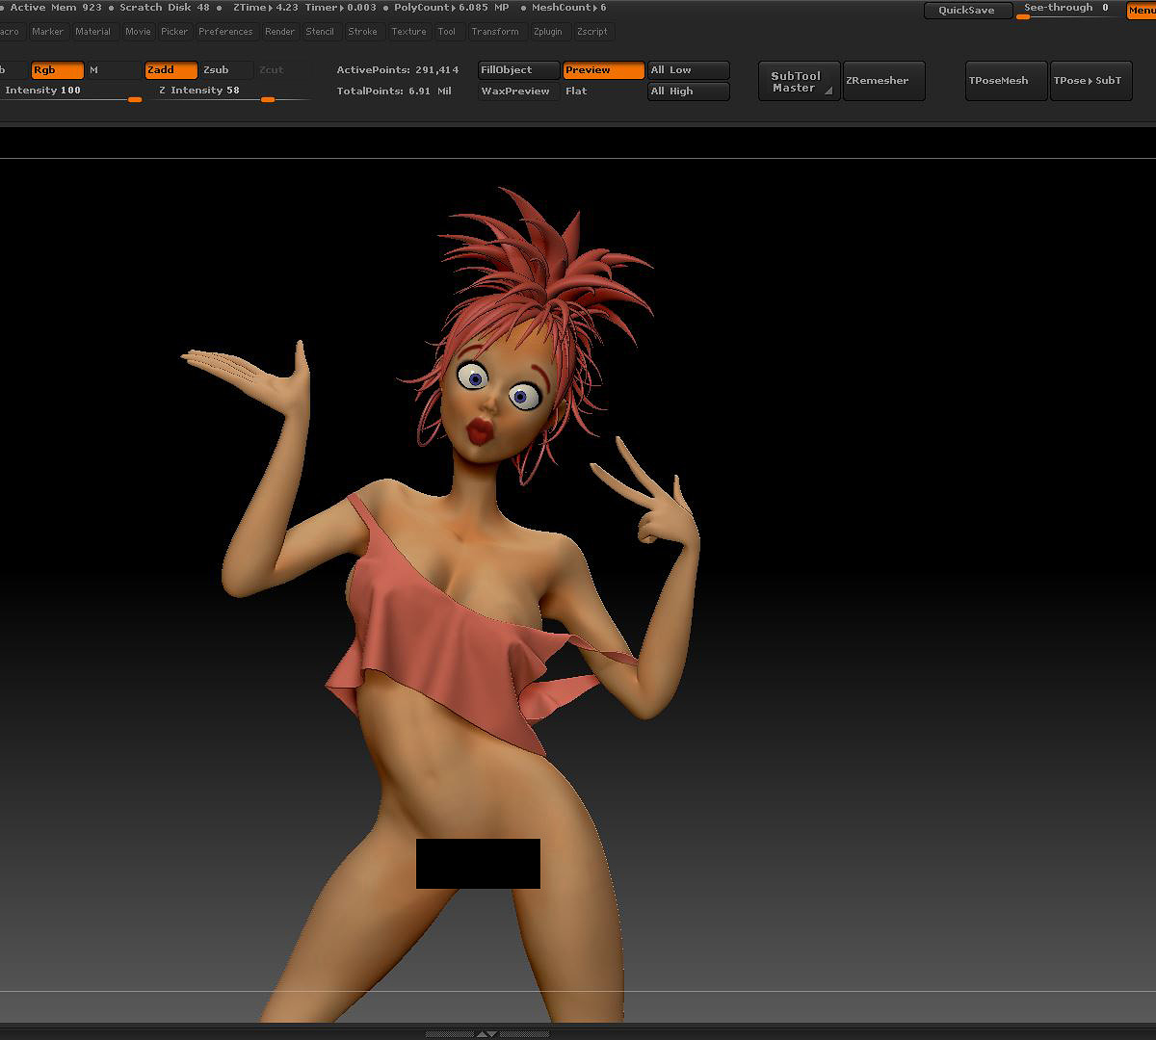The width and height of the screenshot is (1156, 1040).
Task: Open the SubTool Master plugin
Action: coord(799,82)
